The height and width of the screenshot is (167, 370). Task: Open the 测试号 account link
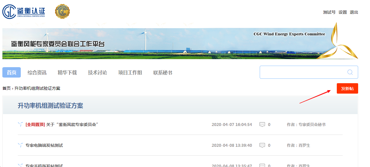(329, 12)
